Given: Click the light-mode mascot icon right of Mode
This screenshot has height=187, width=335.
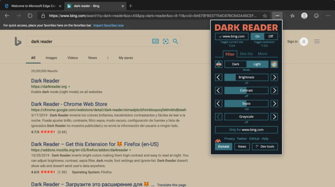Looking at the screenshot, I should (274, 64).
